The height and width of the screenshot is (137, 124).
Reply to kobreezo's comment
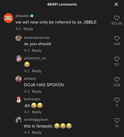click(x=37, y=112)
